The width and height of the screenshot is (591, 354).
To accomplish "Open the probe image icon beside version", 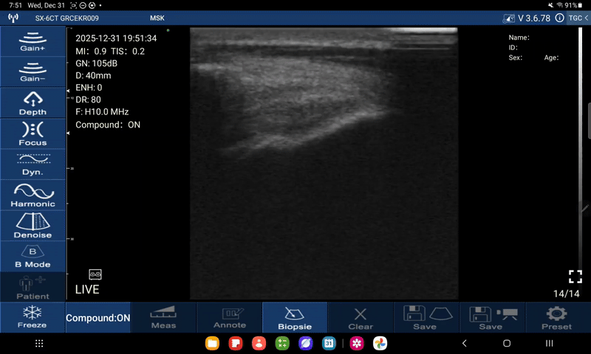I will coord(508,18).
